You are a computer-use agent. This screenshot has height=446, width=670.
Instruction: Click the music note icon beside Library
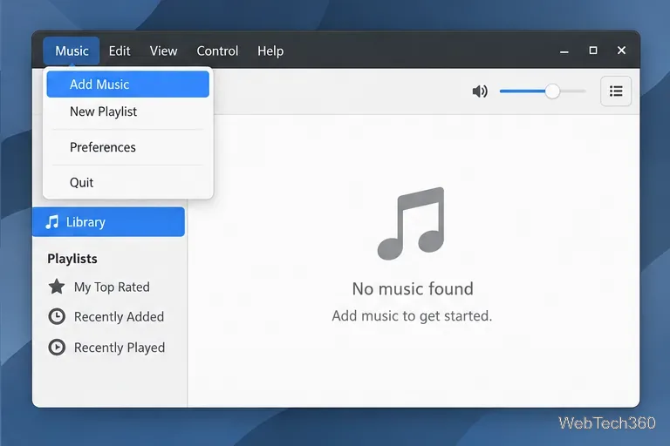pos(52,222)
